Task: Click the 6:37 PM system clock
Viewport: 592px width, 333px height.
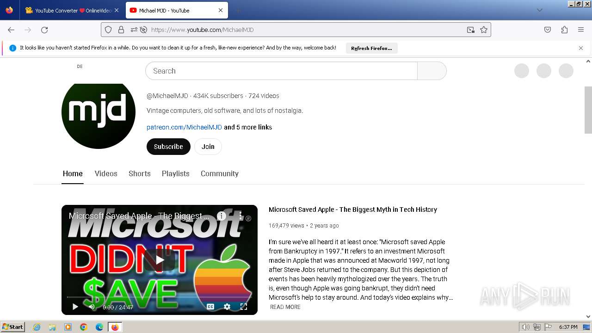Action: (568, 327)
